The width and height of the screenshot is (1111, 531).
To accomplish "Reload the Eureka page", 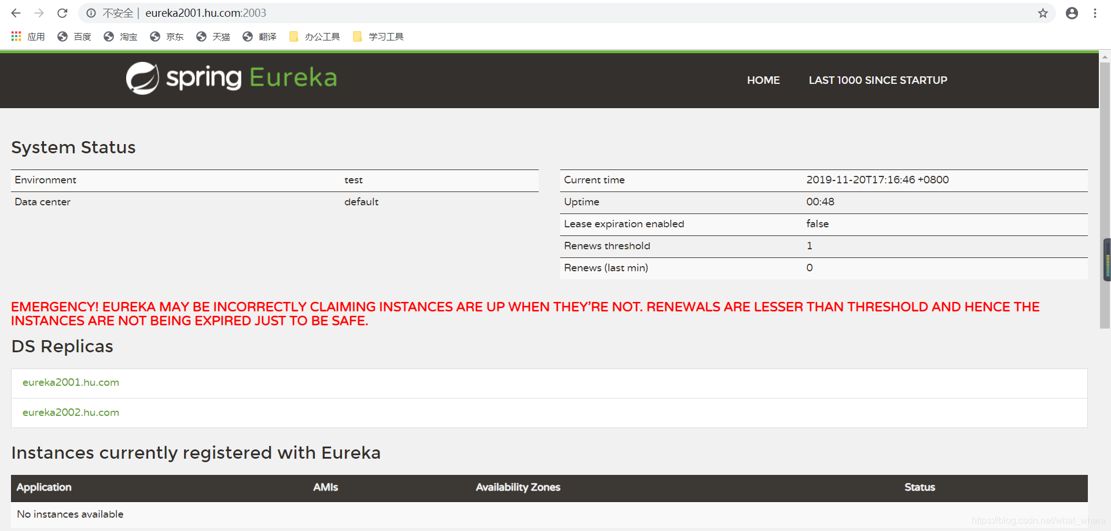I will click(62, 13).
